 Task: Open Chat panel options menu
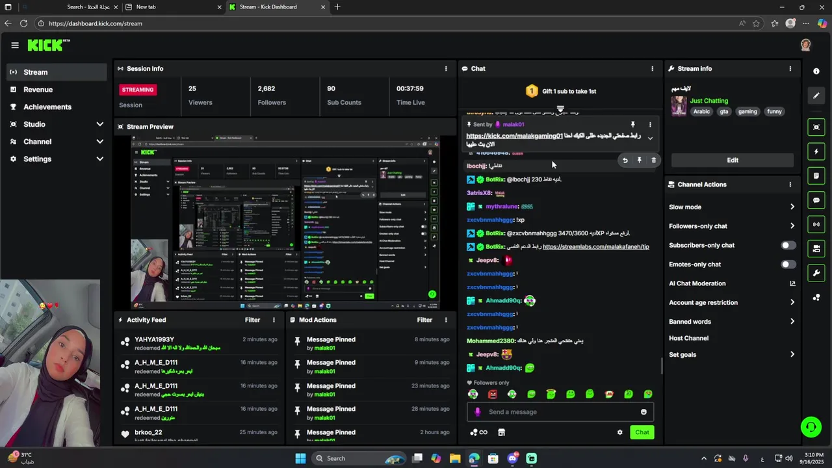tap(653, 68)
